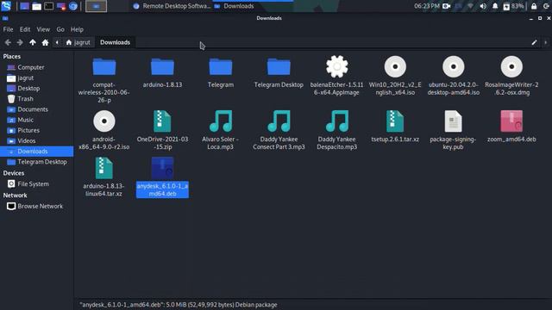The width and height of the screenshot is (552, 310).
Task: Select the anydesk_6.1.0-1_amd64.deb package icon
Action: click(x=162, y=168)
